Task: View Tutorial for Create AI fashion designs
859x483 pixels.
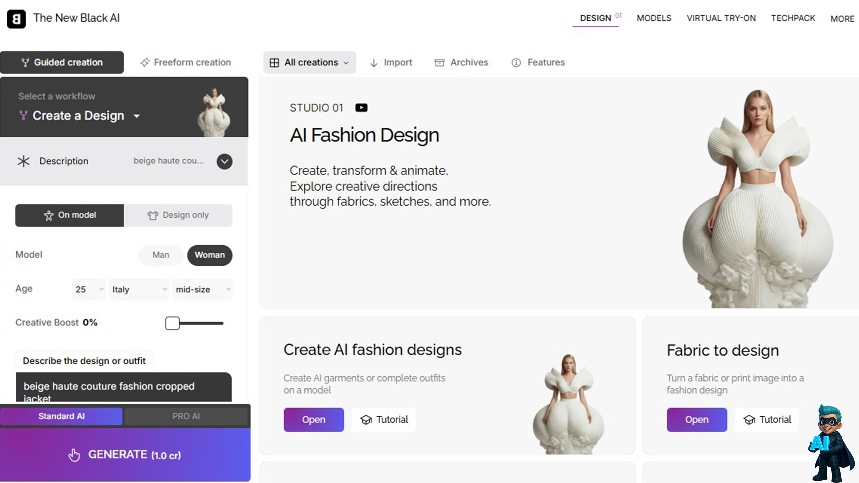Action: click(x=384, y=420)
